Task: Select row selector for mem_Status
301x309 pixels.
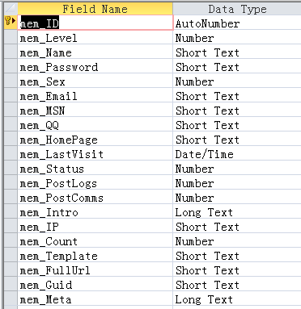Action: 11,168
